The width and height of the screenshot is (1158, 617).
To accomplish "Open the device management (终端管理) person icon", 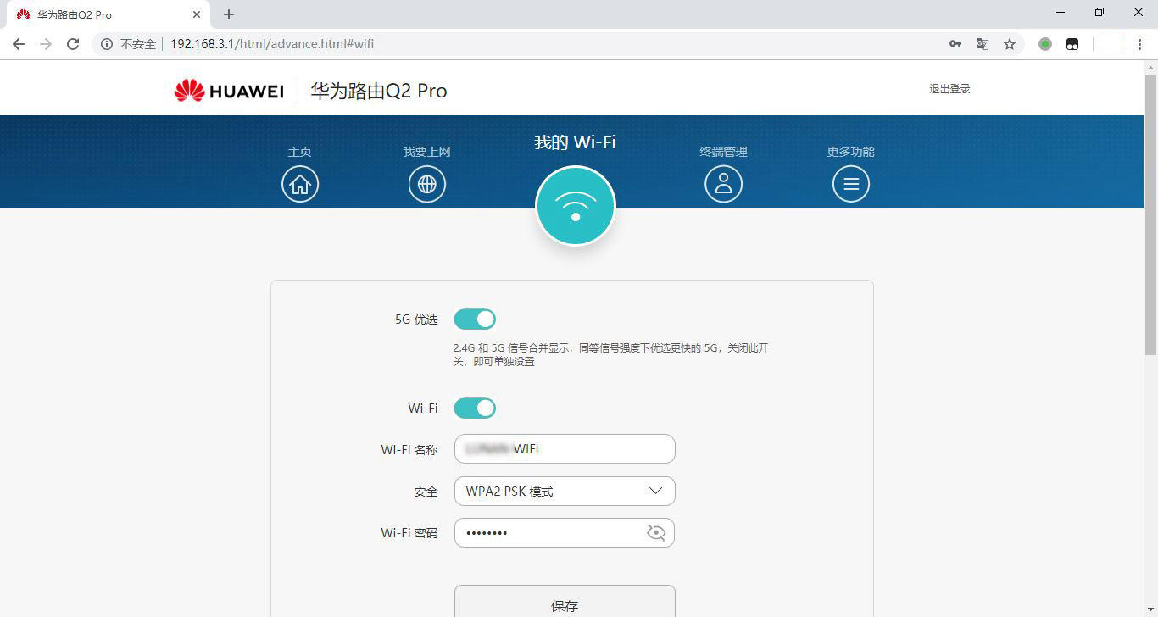I will coord(723,184).
